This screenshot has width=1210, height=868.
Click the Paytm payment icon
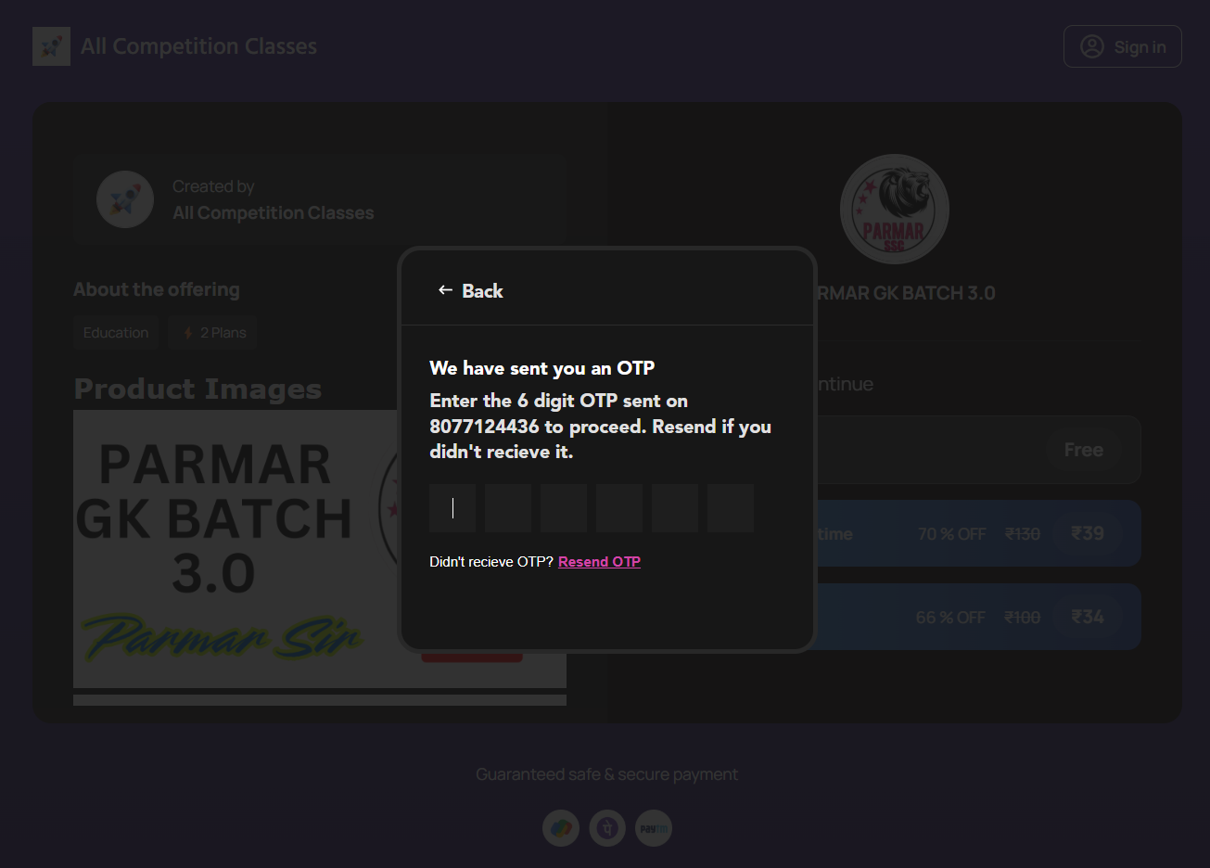coord(653,828)
